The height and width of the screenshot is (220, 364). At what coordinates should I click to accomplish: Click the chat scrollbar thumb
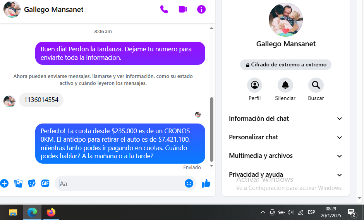coord(211,129)
